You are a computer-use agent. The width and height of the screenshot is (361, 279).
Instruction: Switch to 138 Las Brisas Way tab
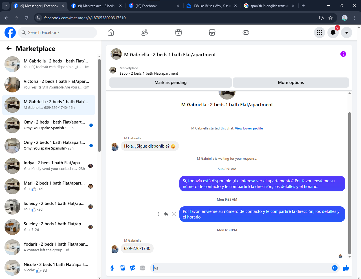pyautogui.click(x=212, y=6)
